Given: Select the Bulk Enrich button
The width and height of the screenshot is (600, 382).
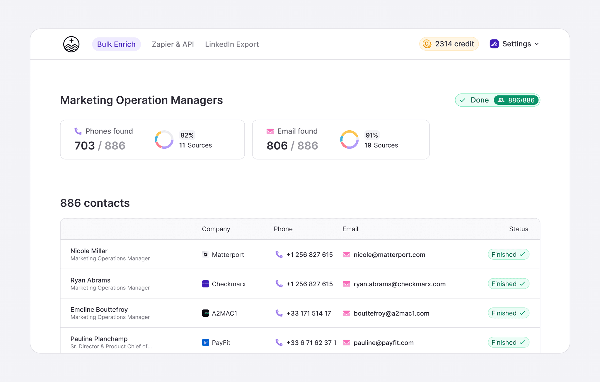Looking at the screenshot, I should click(x=116, y=44).
